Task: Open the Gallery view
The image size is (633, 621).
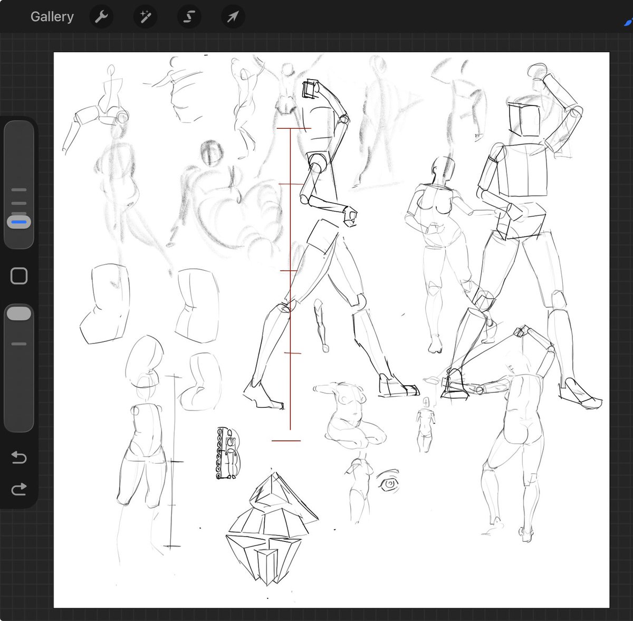Action: (x=52, y=17)
